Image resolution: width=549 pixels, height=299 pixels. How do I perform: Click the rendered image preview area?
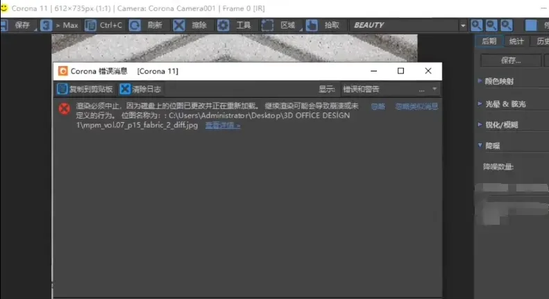coord(234,48)
